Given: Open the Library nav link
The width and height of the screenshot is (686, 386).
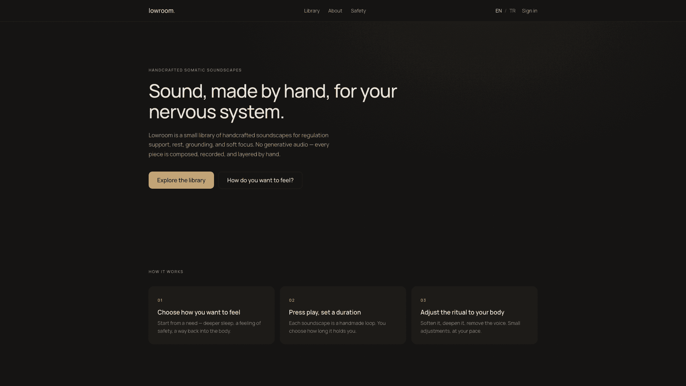Looking at the screenshot, I should coord(312,11).
